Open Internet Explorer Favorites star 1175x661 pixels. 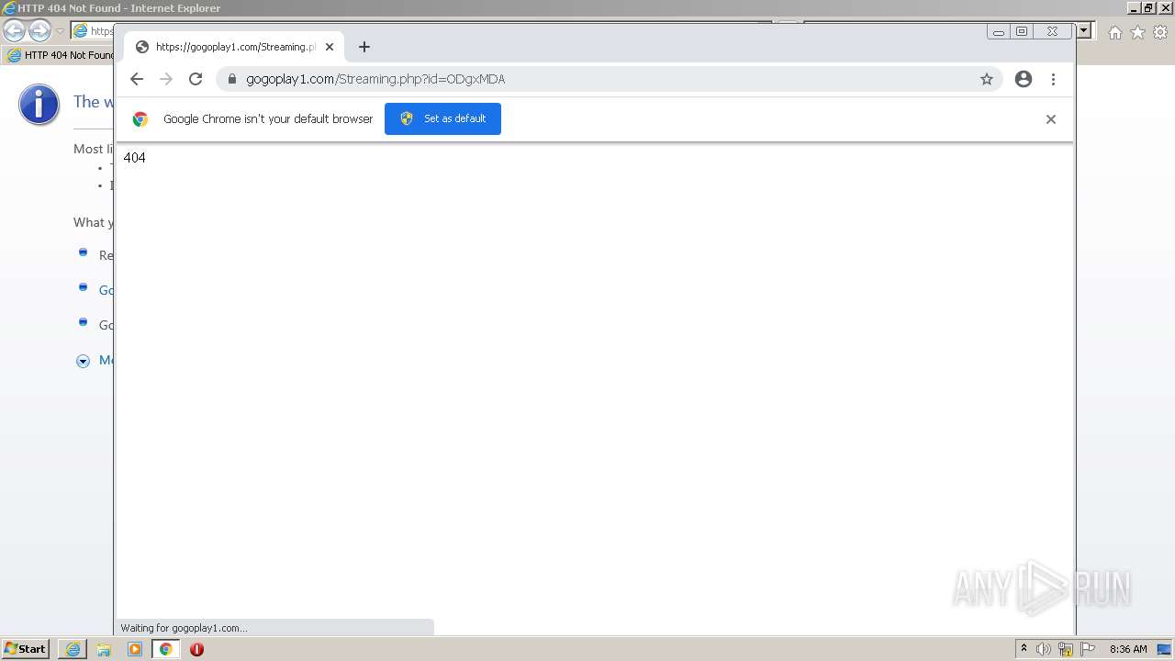coord(1137,32)
